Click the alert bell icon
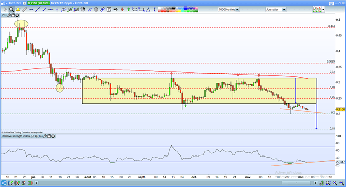The height and width of the screenshot is (187, 346). pos(18,10)
